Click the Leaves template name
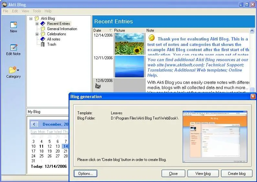 point(116,113)
